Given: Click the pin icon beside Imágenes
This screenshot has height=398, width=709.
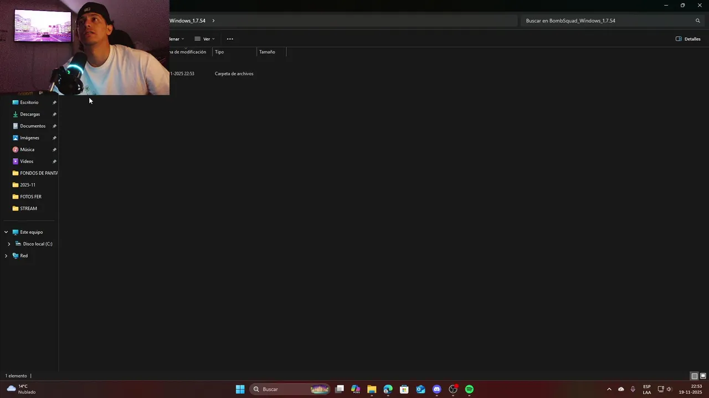Looking at the screenshot, I should pos(54,138).
